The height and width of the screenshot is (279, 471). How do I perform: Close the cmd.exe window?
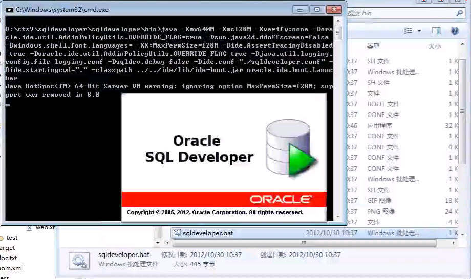tap(334, 10)
